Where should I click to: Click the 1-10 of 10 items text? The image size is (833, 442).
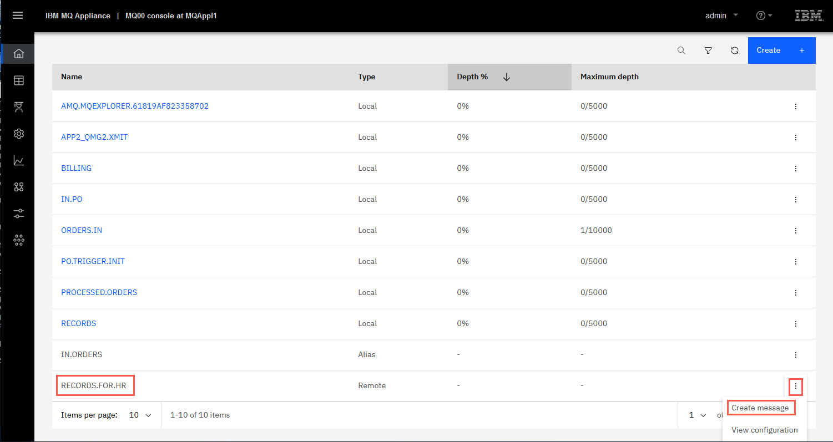coord(200,415)
